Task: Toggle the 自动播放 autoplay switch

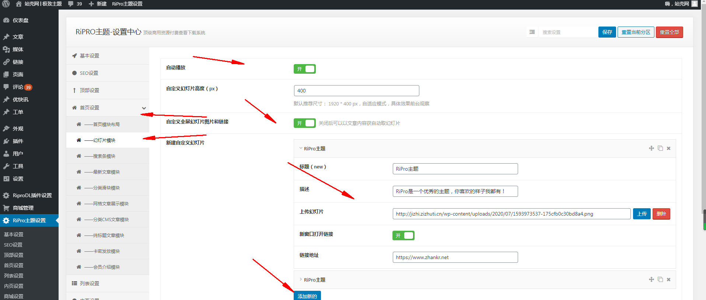Action: point(304,69)
